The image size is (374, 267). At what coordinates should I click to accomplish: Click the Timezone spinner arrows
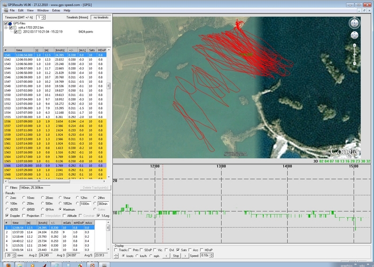43,18
